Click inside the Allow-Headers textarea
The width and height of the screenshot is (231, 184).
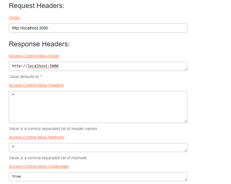tap(98, 107)
